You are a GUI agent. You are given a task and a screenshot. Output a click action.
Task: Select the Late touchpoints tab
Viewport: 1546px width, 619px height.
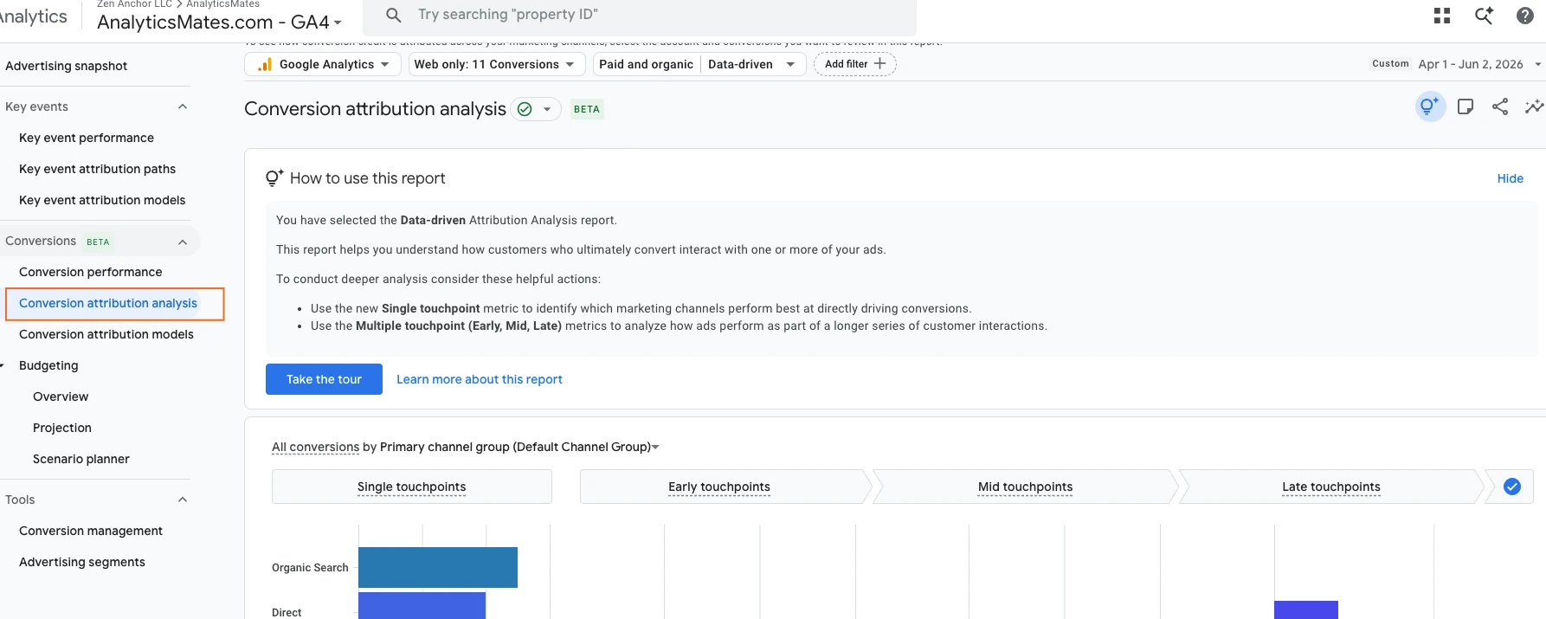pyautogui.click(x=1331, y=487)
